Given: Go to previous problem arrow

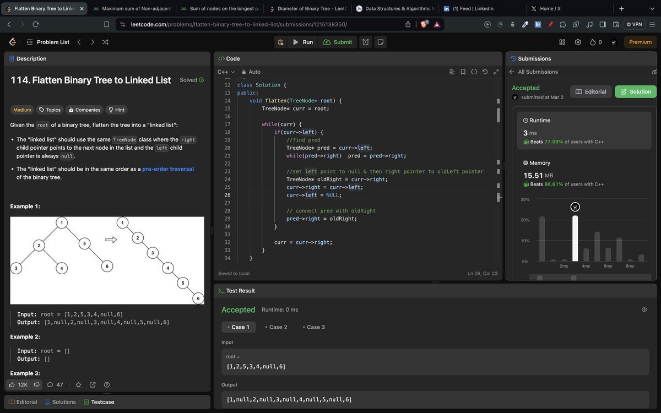Looking at the screenshot, I should point(79,42).
